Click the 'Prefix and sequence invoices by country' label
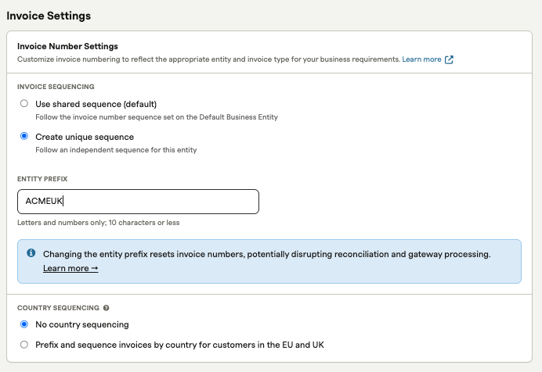The width and height of the screenshot is (542, 372). 179,345
